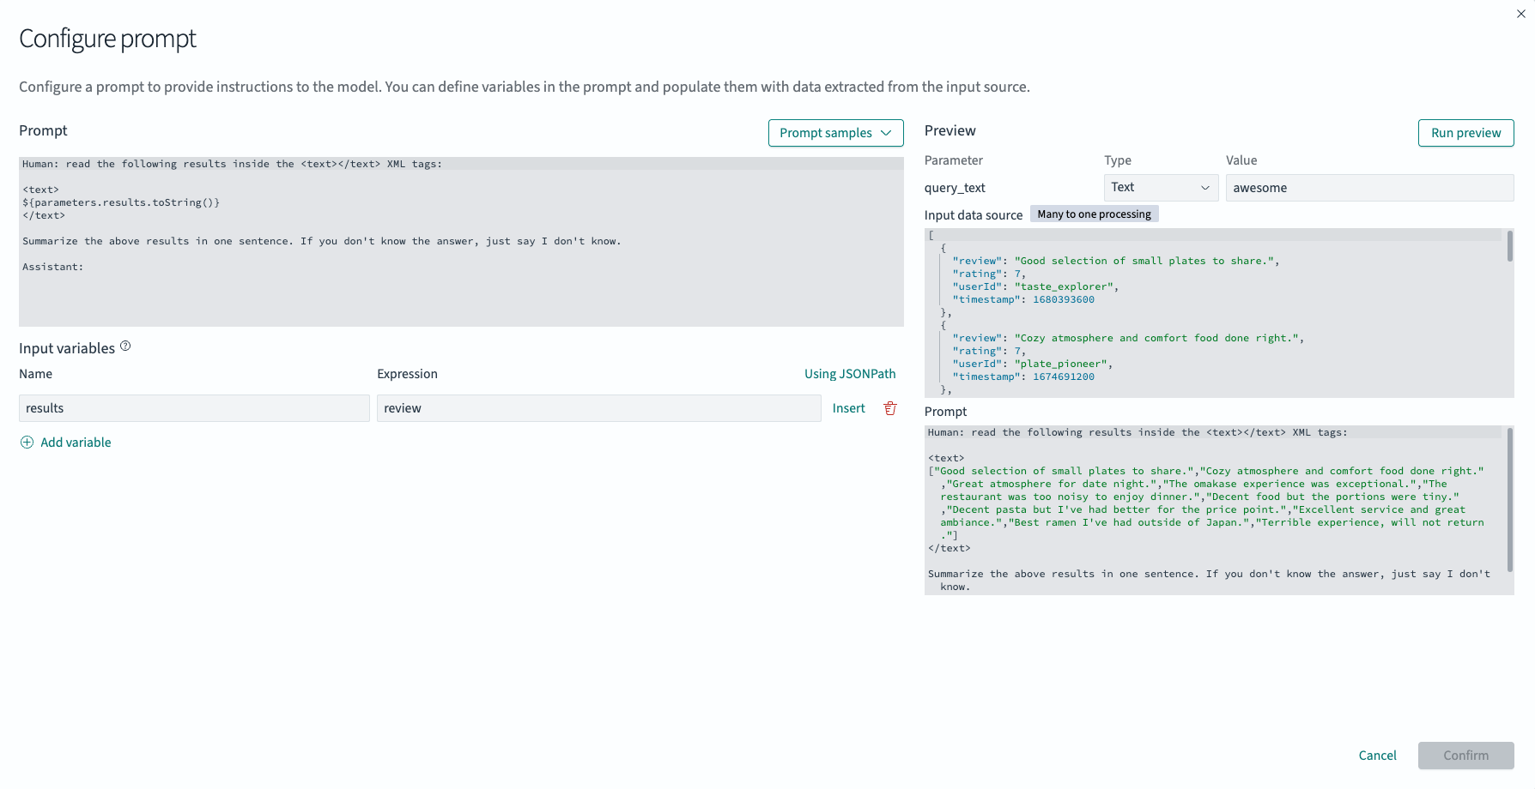Click the Confirm button
Viewport: 1535px width, 789px height.
pyautogui.click(x=1465, y=756)
